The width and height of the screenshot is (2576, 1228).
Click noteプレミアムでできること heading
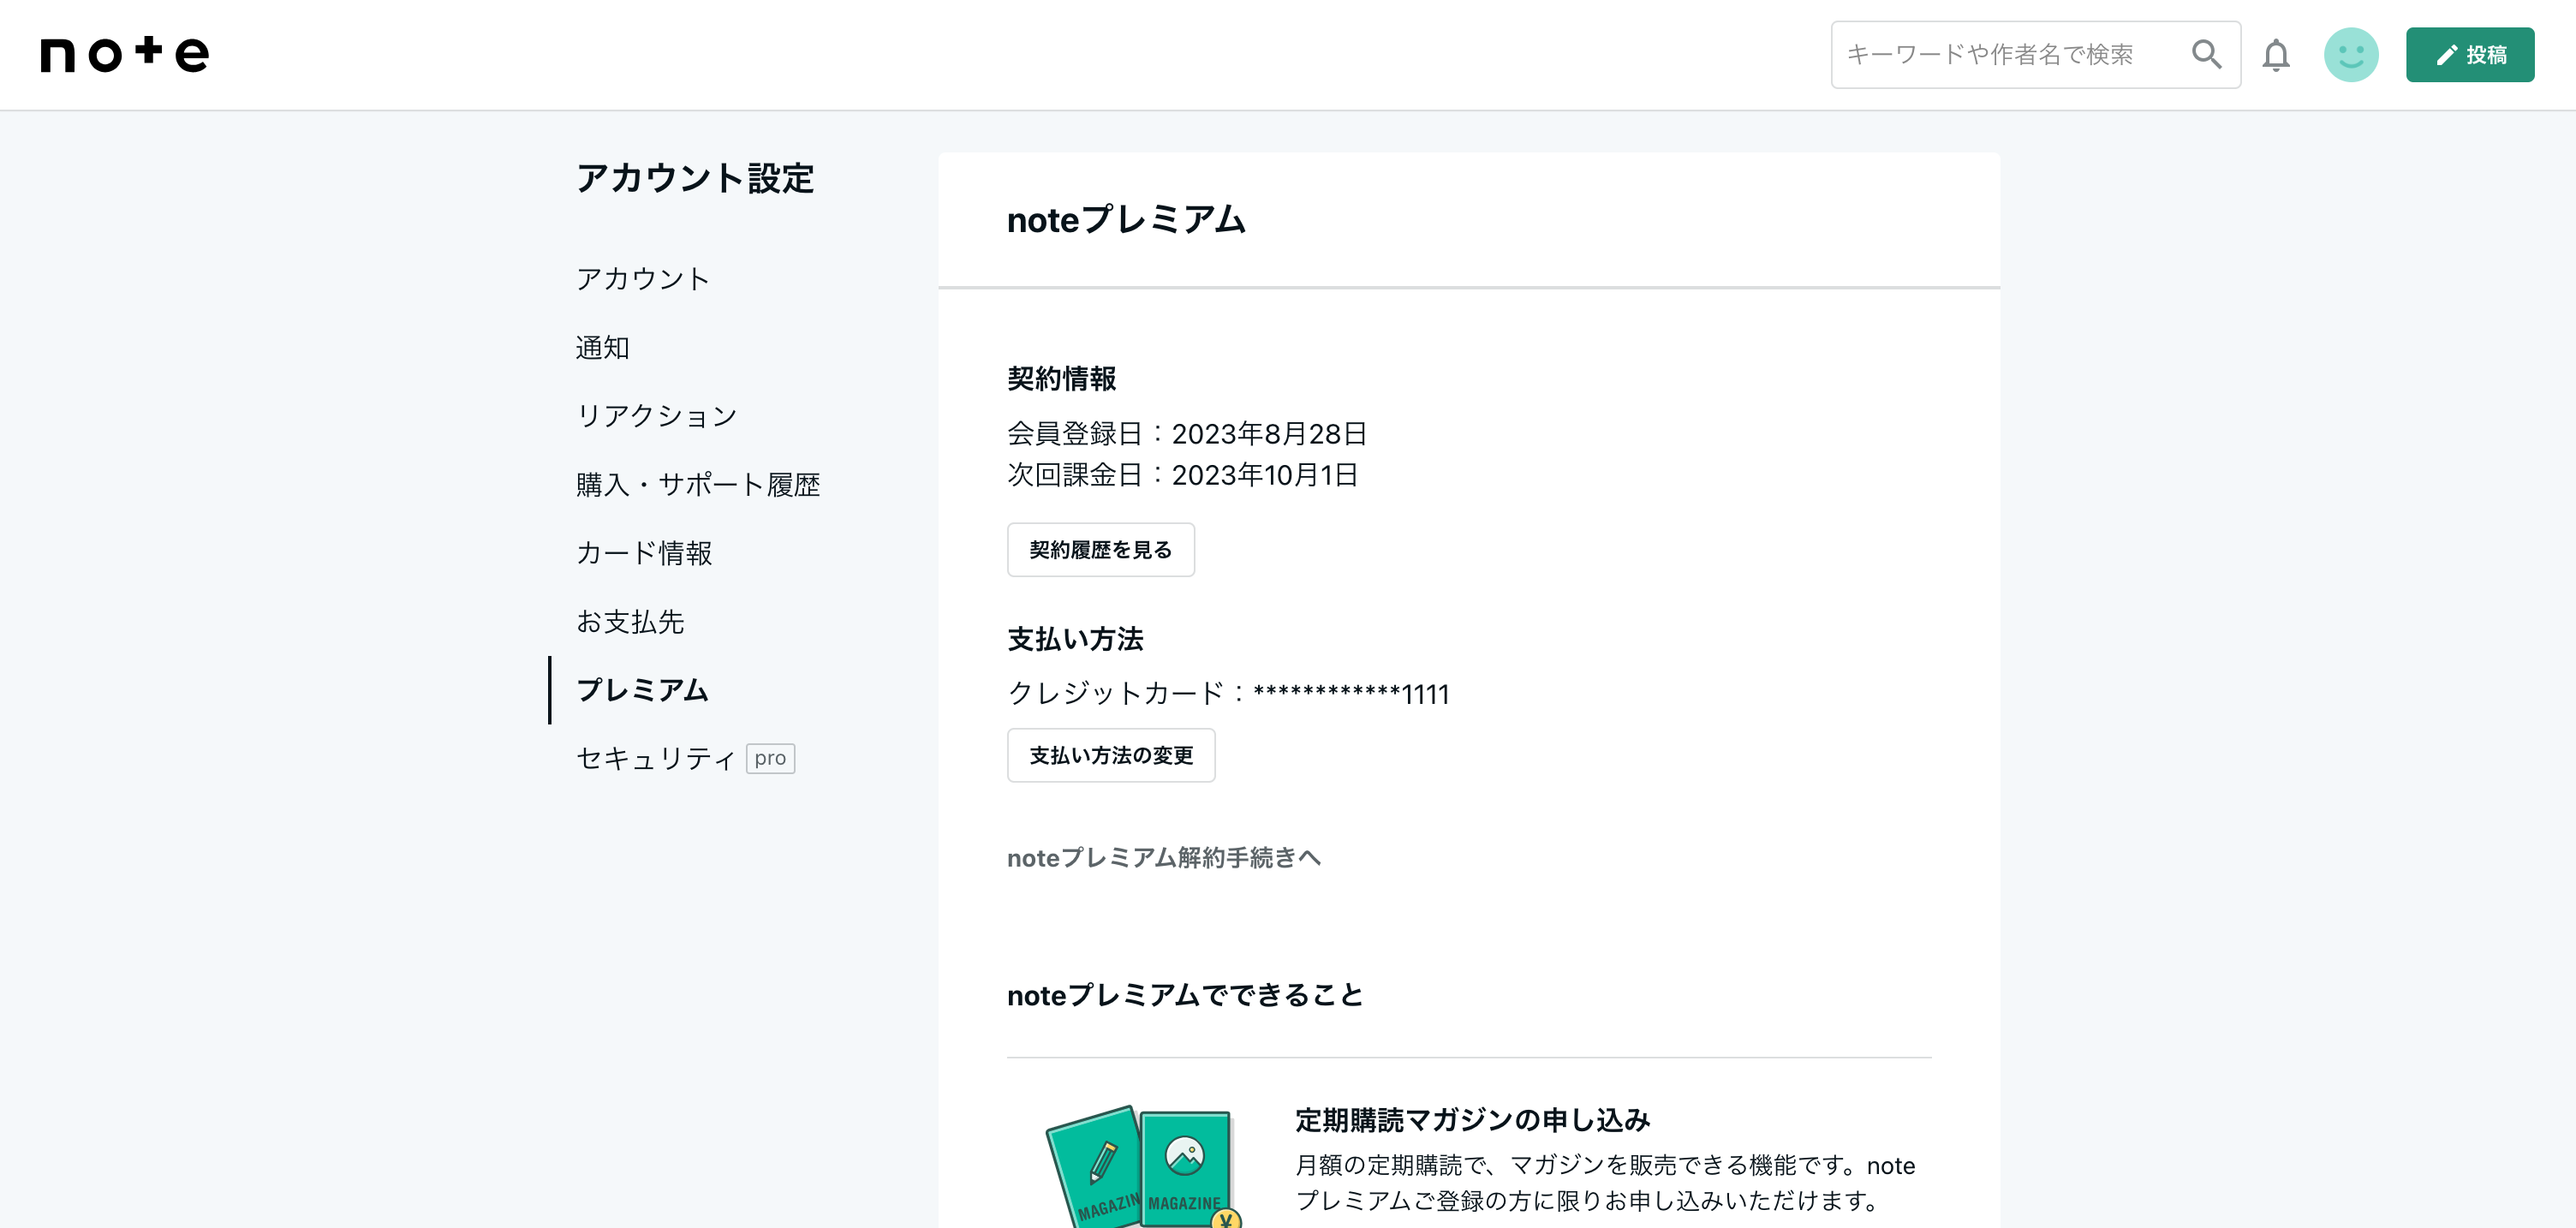pyautogui.click(x=1185, y=996)
